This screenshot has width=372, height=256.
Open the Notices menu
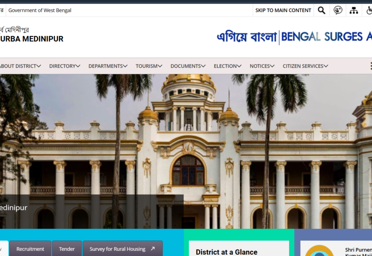click(262, 66)
